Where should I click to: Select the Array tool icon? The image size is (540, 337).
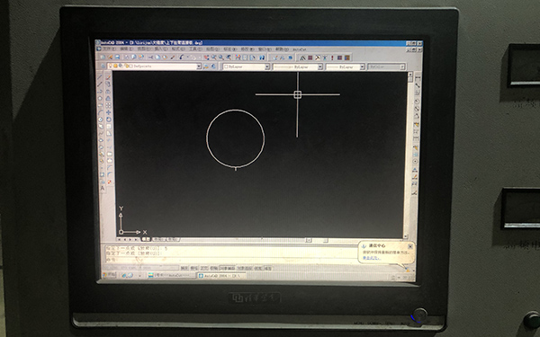[109, 105]
